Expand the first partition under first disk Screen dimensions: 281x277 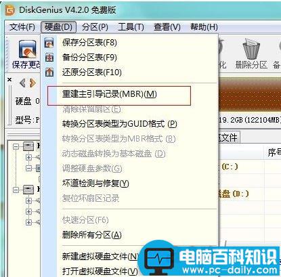[28, 157]
